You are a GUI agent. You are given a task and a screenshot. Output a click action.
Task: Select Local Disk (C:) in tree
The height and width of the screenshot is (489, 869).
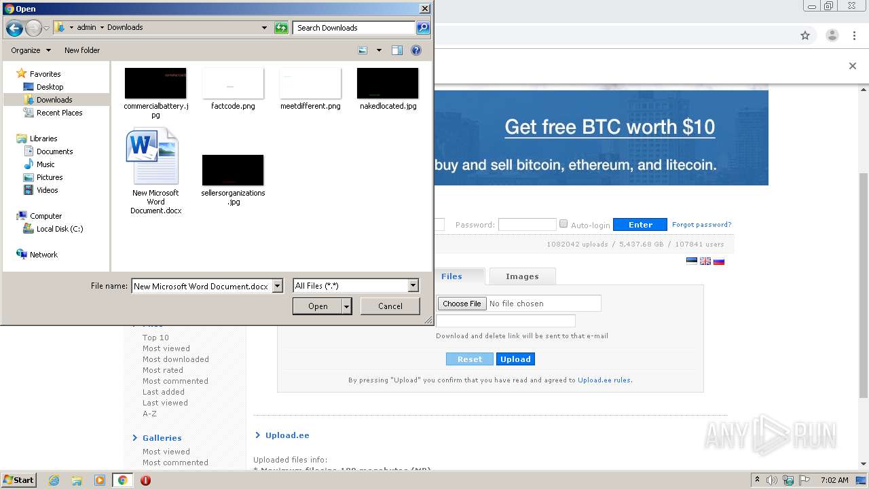pyautogui.click(x=53, y=229)
